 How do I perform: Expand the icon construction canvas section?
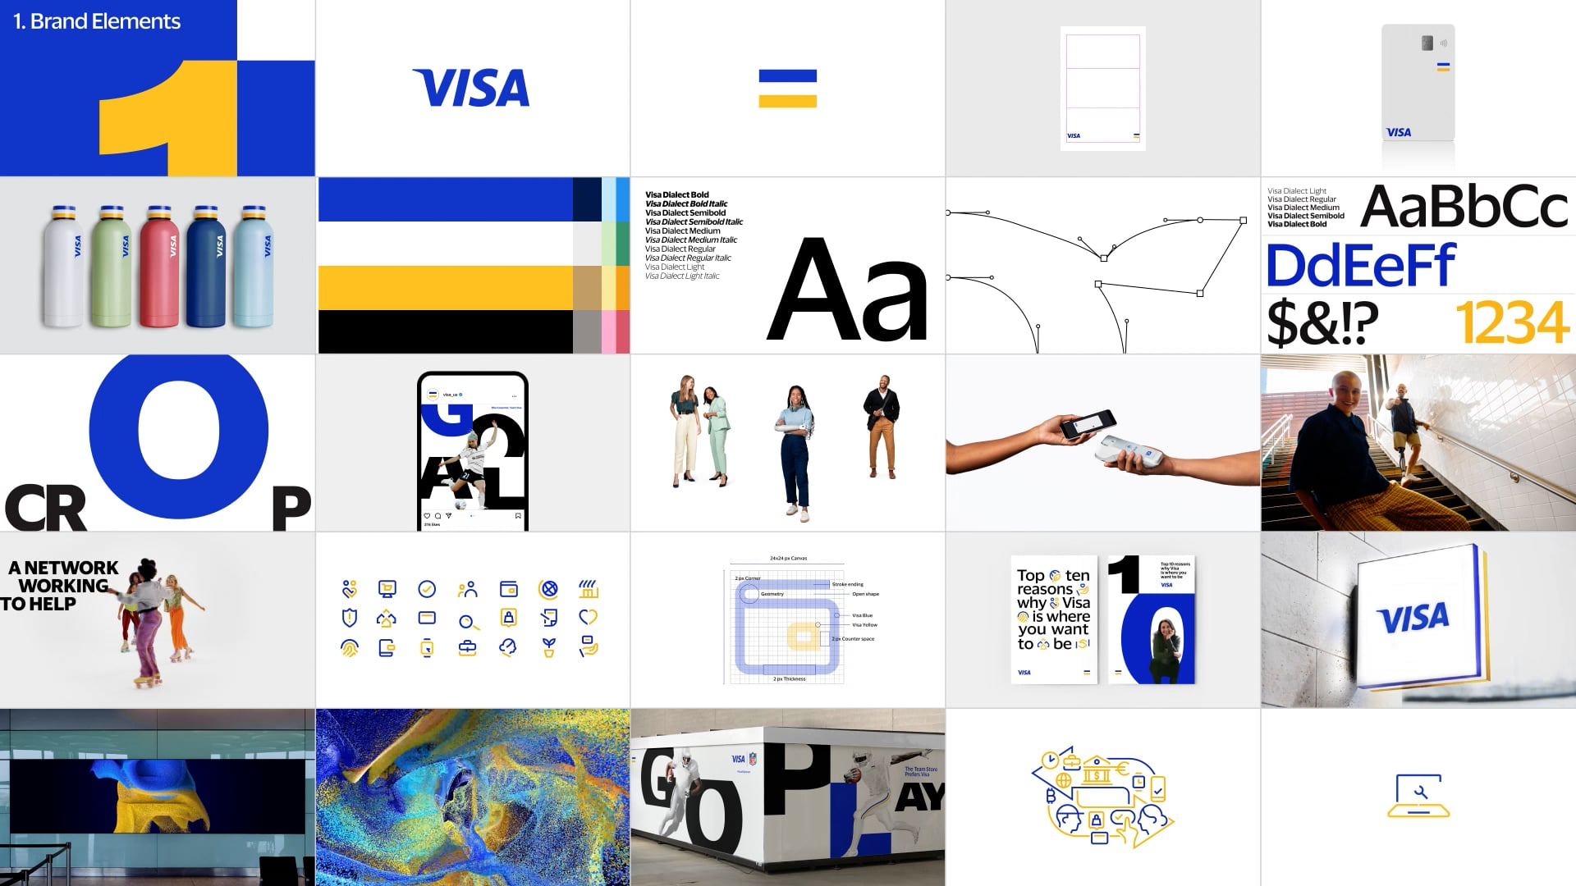pyautogui.click(x=788, y=620)
